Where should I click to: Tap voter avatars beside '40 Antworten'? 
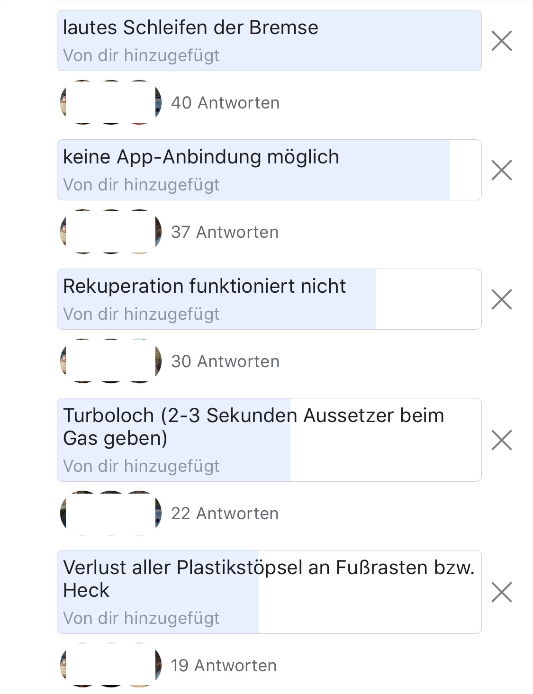pos(111,103)
